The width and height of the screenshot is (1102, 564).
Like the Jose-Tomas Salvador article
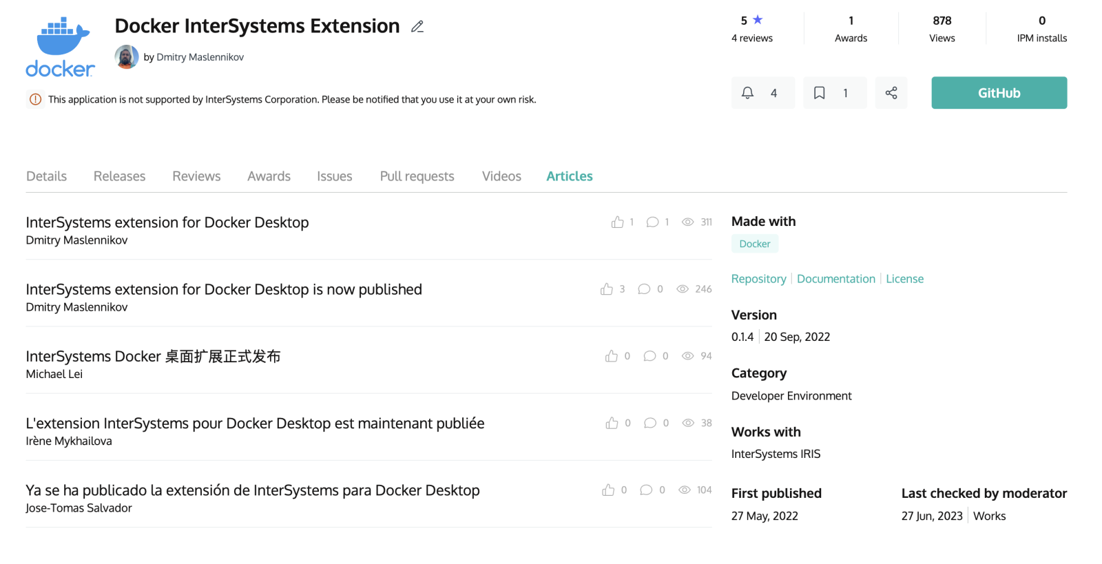click(608, 490)
